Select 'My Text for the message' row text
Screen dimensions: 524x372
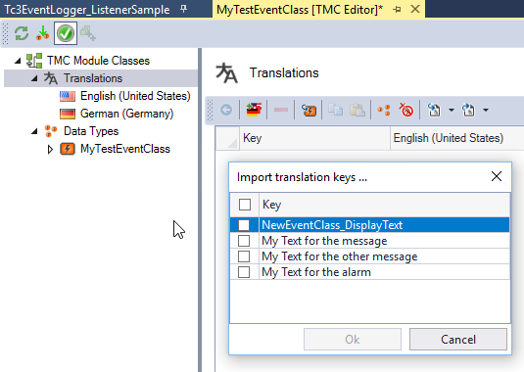point(324,241)
